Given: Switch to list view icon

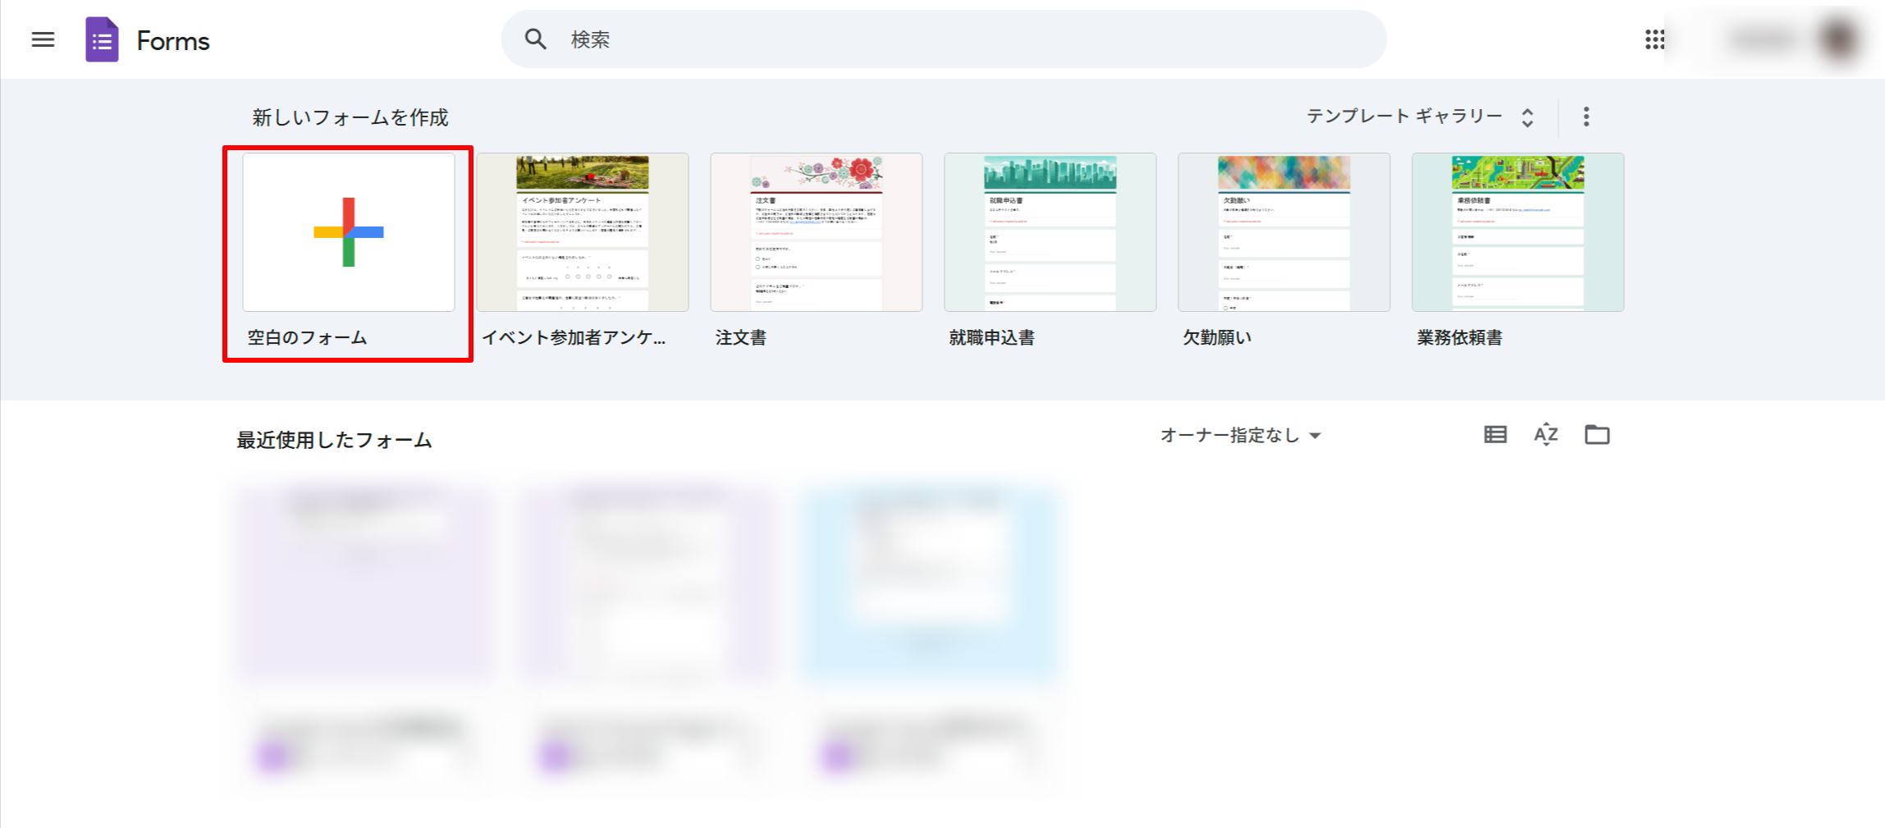Looking at the screenshot, I should point(1494,435).
